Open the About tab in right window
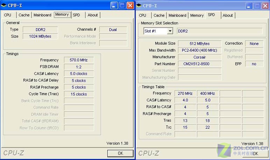The image size is (270, 160). pos(228,15)
